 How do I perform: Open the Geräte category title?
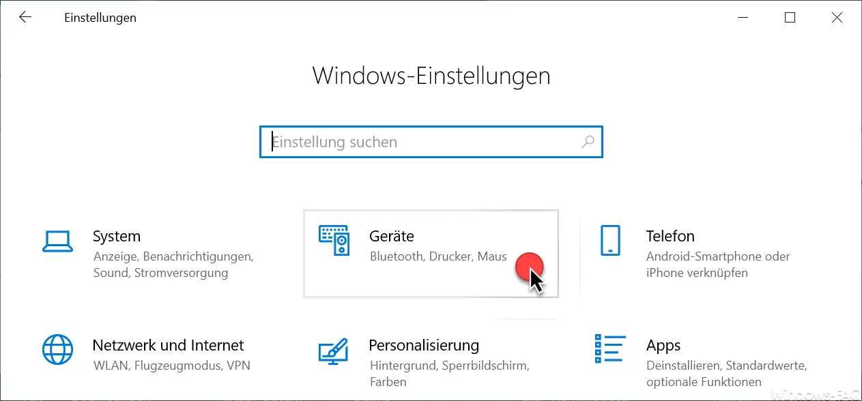coord(392,236)
